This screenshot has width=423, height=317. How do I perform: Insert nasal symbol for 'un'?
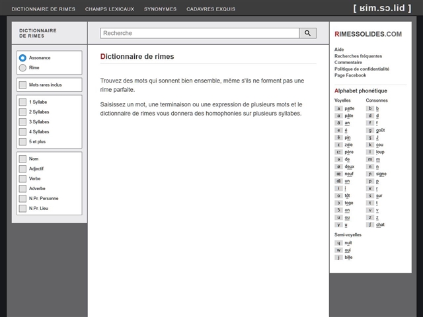coord(338,181)
